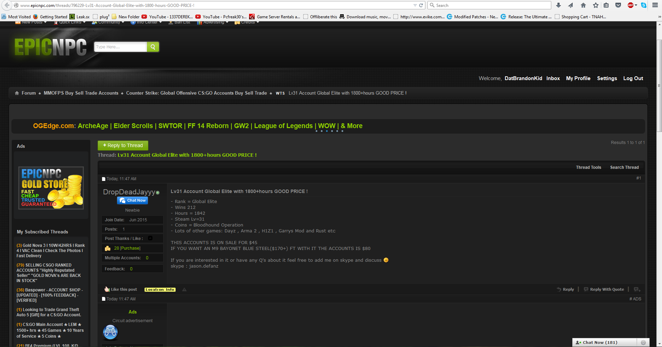
Task: Open the browser downloads arrow icon
Action: (559, 5)
